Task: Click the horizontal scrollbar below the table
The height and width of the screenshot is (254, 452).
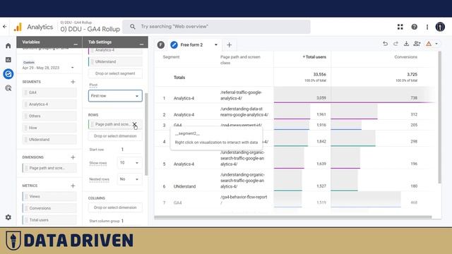Action: pyautogui.click(x=293, y=217)
